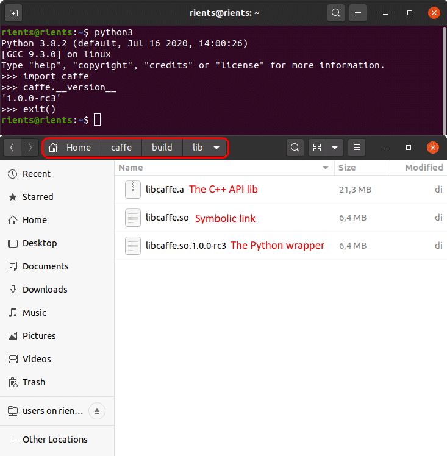
Task: Sort by the Modified column header
Action: click(418, 168)
